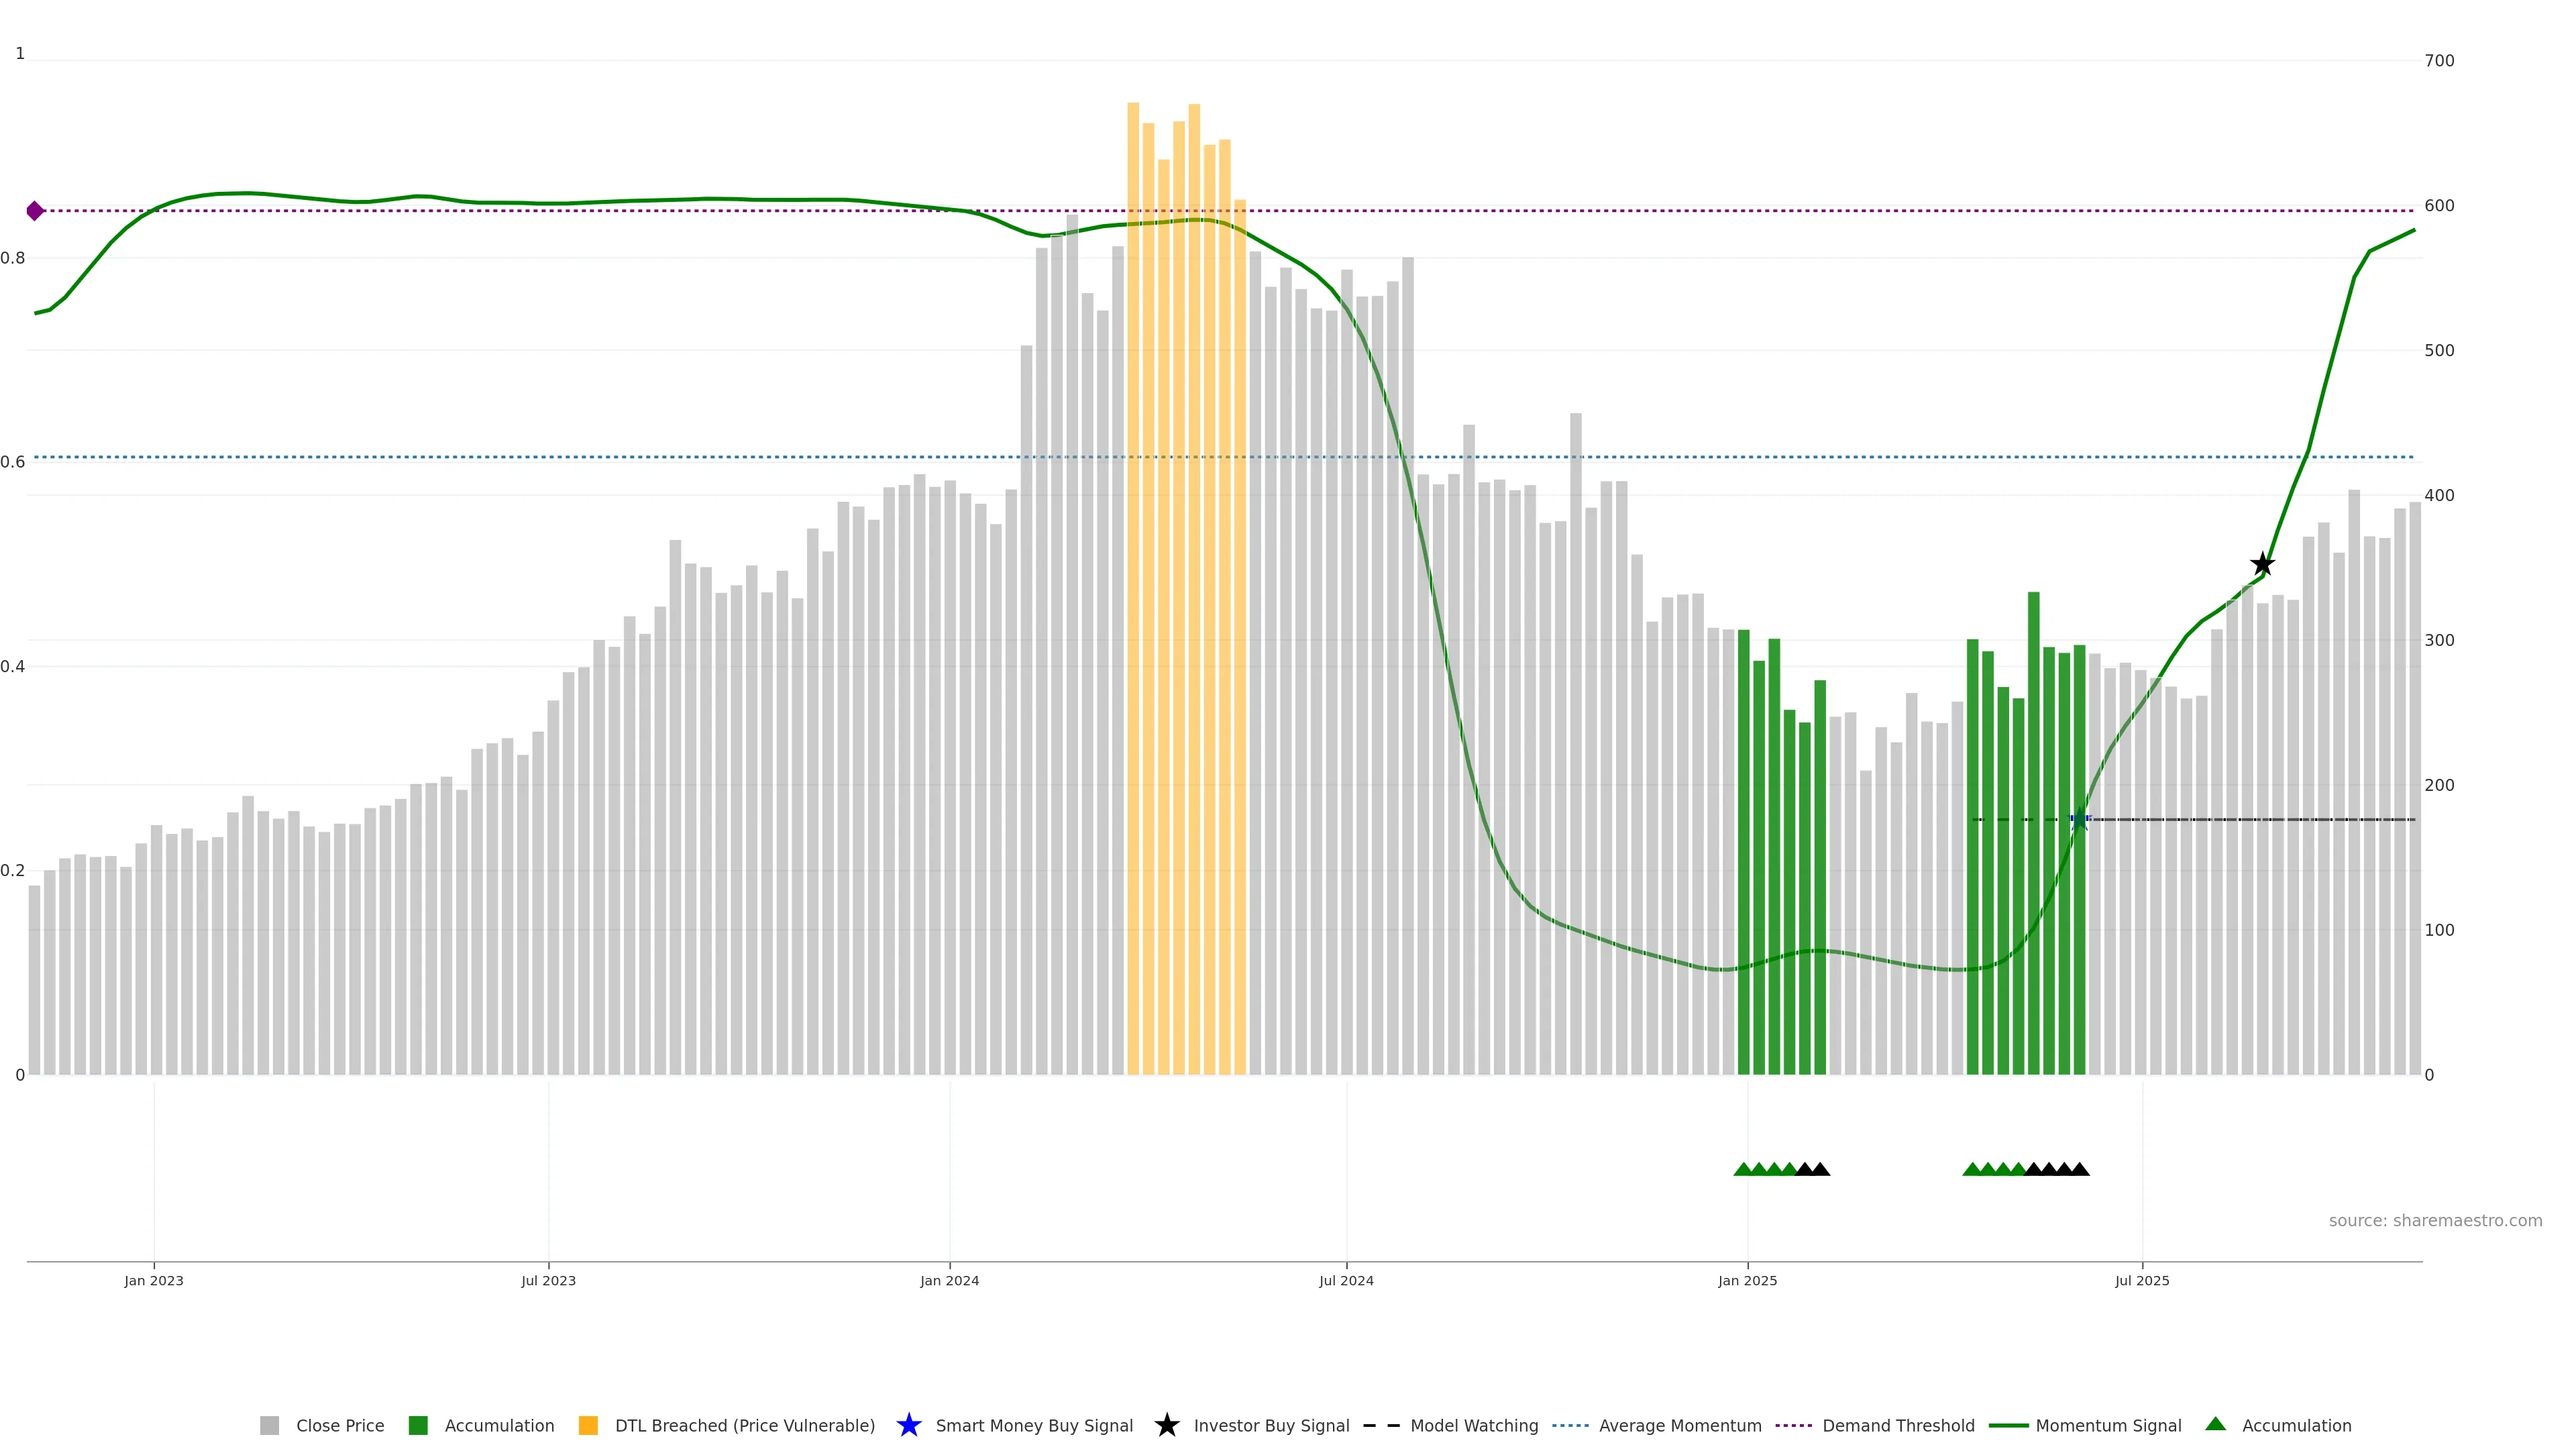Viewport: 2576px width, 1449px height.
Task: Click the Jan 2024 axis label
Action: (x=949, y=1280)
